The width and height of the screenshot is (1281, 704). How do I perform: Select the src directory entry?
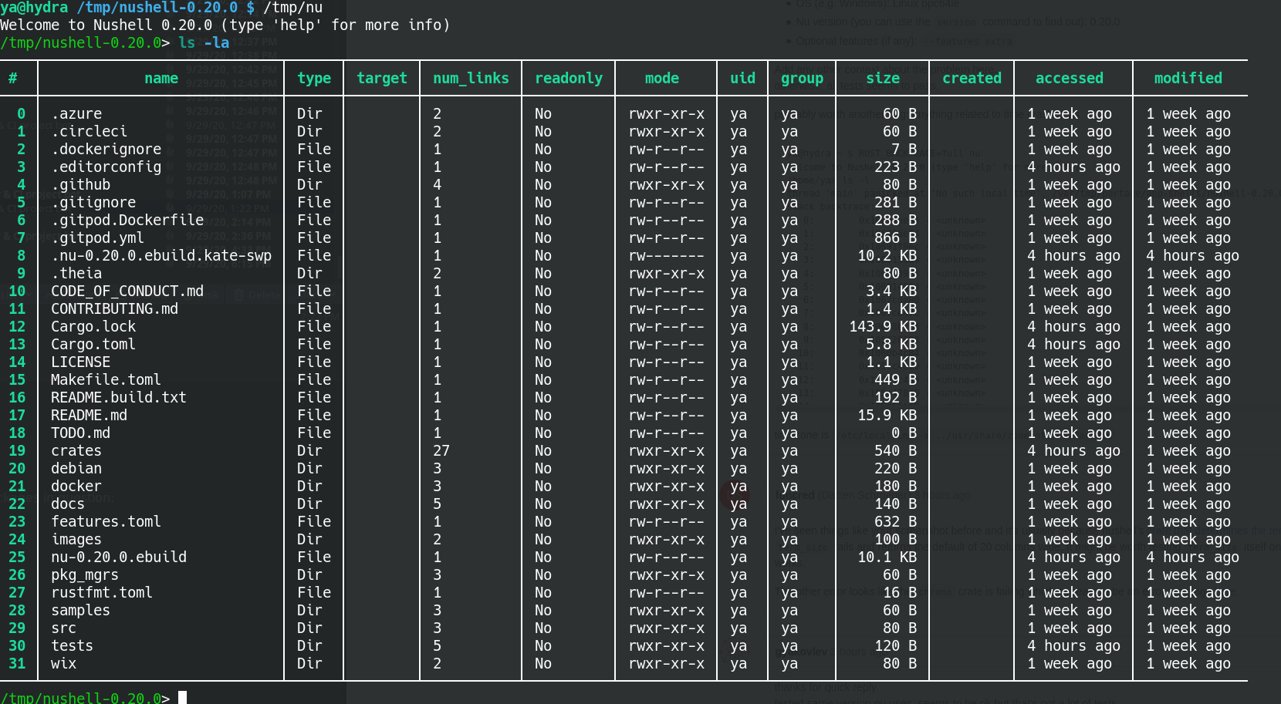click(x=63, y=628)
